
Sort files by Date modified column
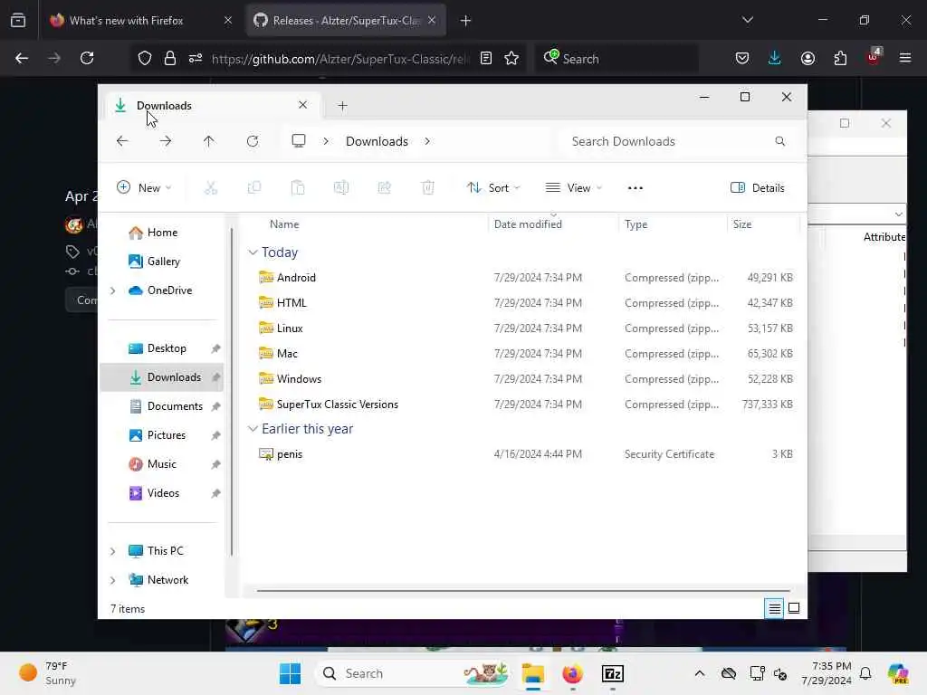click(x=528, y=224)
